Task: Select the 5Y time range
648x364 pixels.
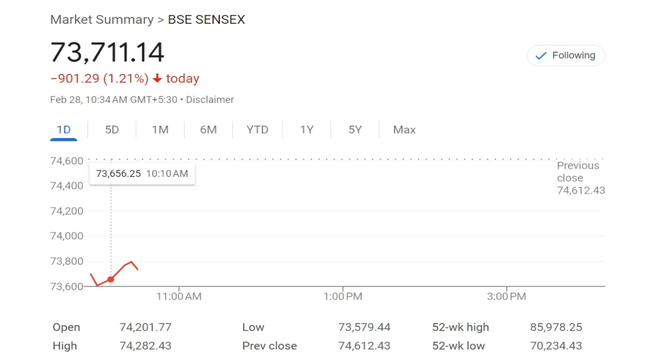Action: [355, 129]
